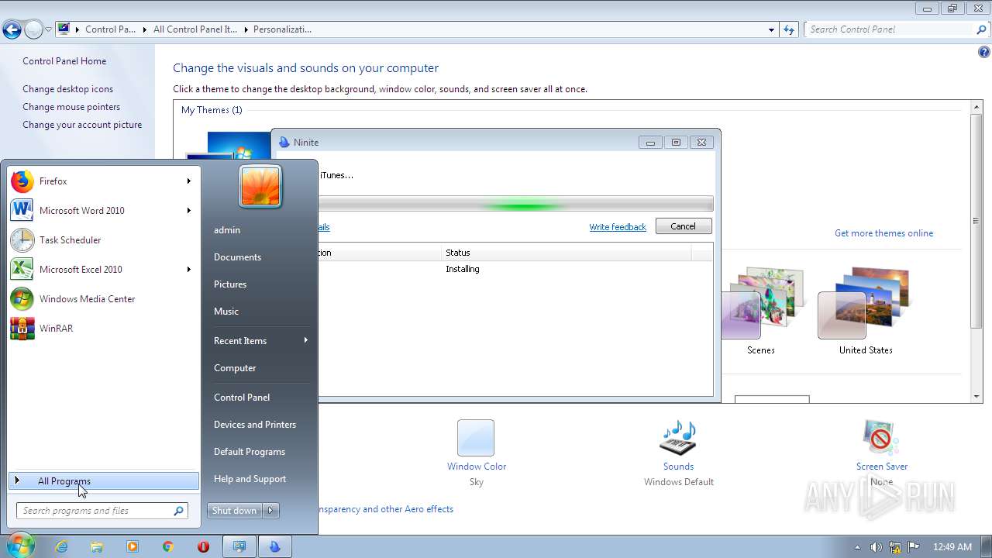Open Music from the Start menu
Screen dimensions: 992x558
pyautogui.click(x=260, y=312)
